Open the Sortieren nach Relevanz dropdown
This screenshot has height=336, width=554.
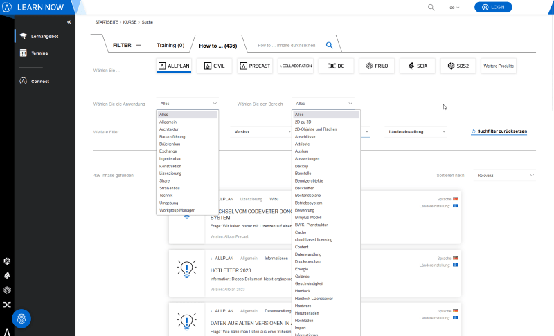[x=505, y=176]
